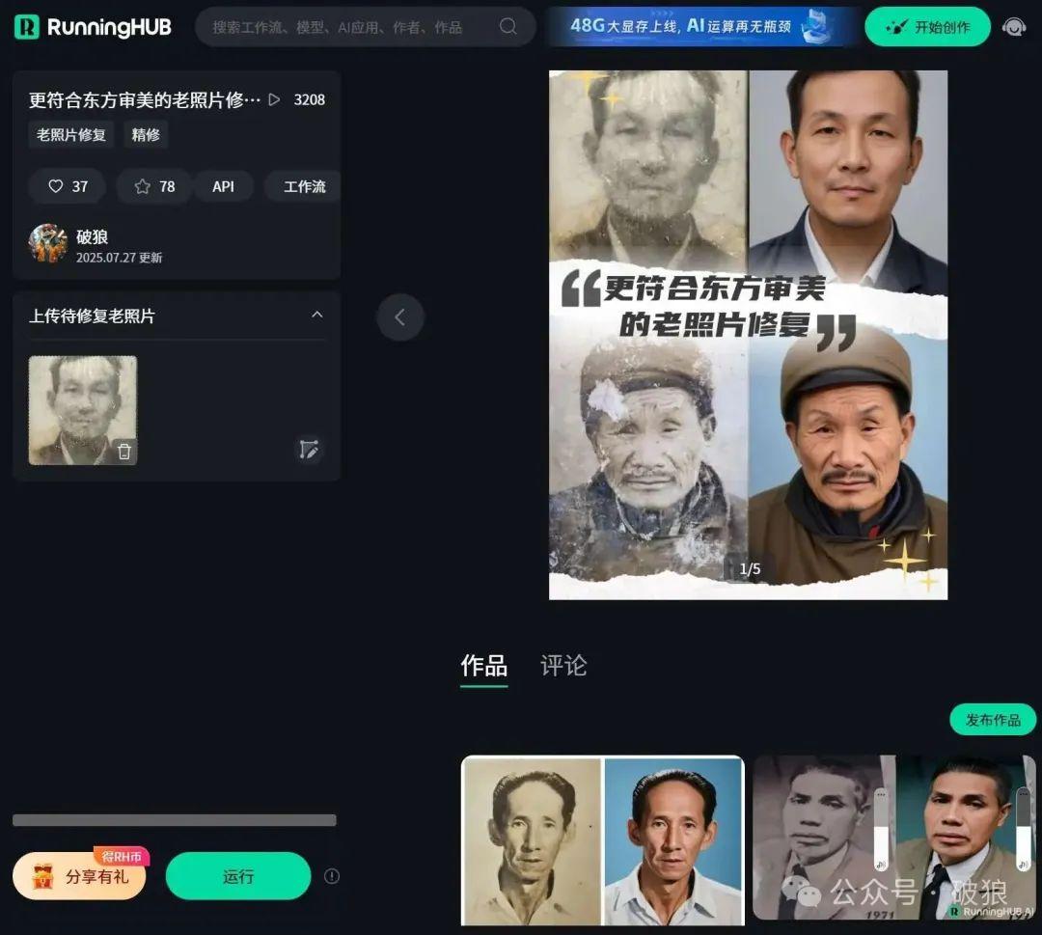Click the trash icon to delete uploaded photo
Screen dimensions: 1042x935
click(123, 451)
